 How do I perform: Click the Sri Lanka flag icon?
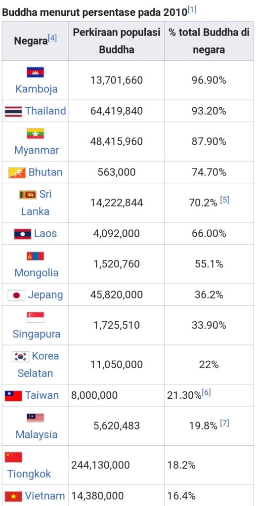pyautogui.click(x=28, y=195)
